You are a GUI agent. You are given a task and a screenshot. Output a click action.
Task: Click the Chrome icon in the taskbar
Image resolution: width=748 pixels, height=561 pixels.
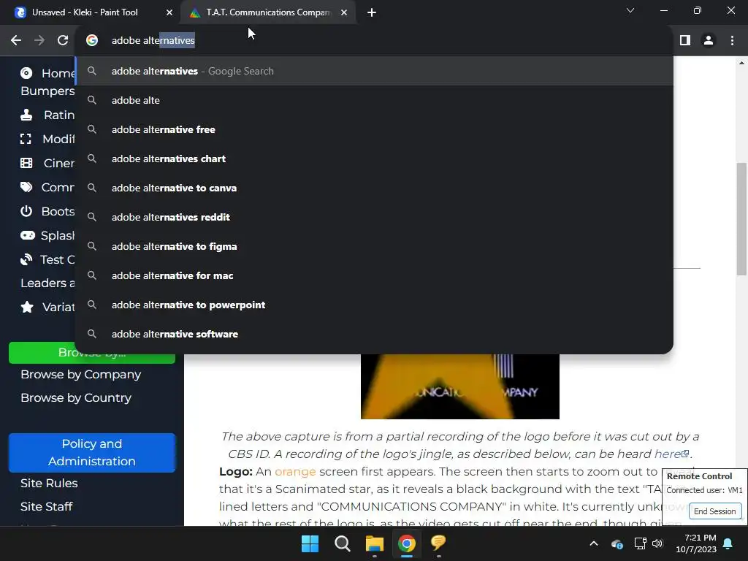coord(406,543)
